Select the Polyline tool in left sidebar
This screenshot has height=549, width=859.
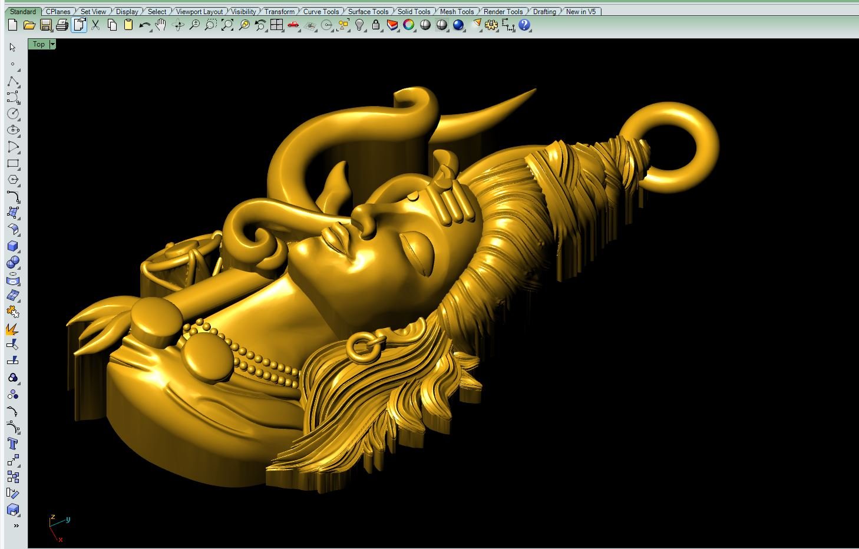tap(13, 81)
